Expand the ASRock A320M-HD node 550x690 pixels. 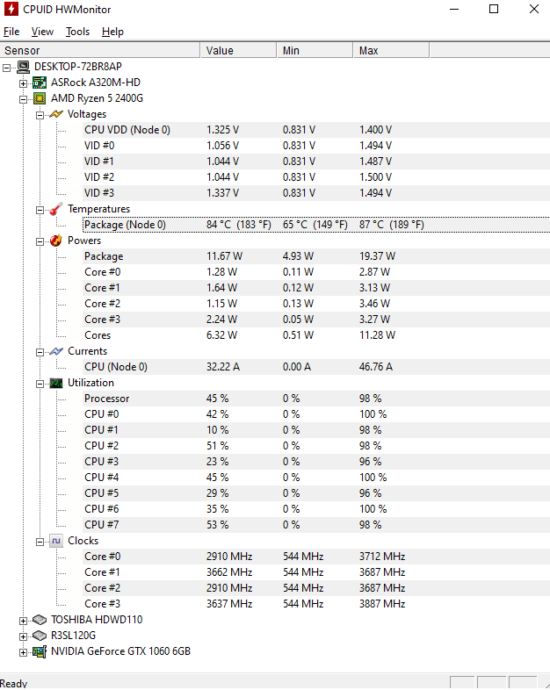click(23, 83)
